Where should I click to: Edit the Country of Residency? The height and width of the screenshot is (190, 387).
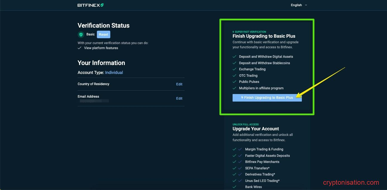point(179,84)
